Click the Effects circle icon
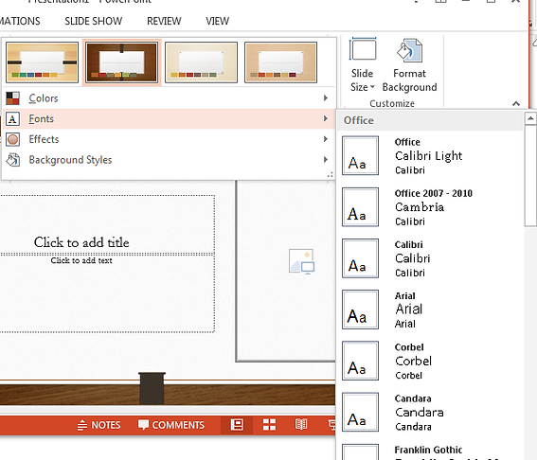The height and width of the screenshot is (460, 537). tap(12, 139)
